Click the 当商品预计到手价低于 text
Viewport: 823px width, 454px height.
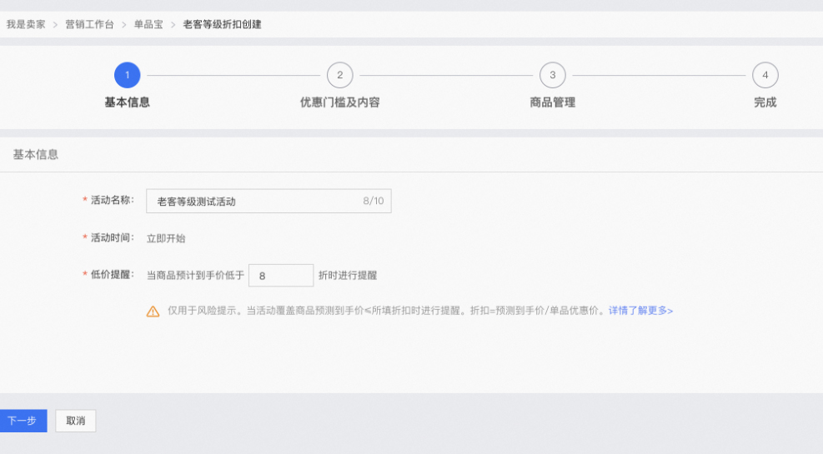tap(195, 275)
